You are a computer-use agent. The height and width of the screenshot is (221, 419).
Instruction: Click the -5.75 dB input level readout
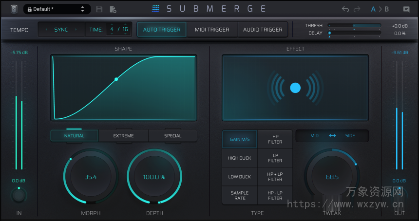[19, 53]
